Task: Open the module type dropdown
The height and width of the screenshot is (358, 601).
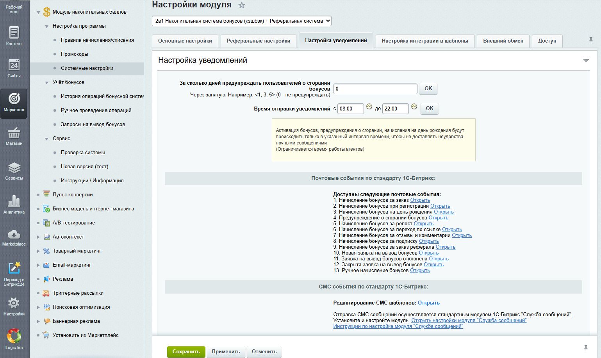Action: tap(242, 21)
